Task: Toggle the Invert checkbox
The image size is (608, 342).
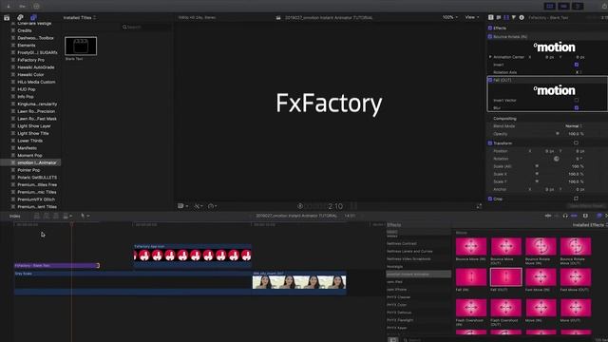Action: (x=577, y=65)
